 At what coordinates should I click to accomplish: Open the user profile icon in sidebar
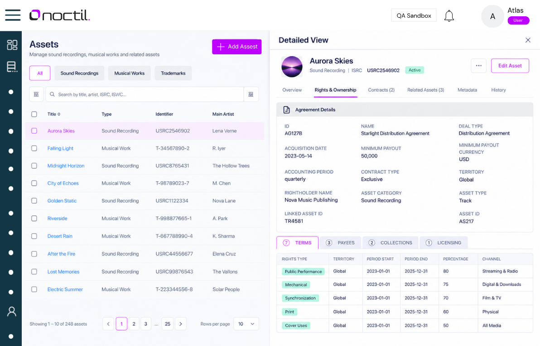point(12,312)
